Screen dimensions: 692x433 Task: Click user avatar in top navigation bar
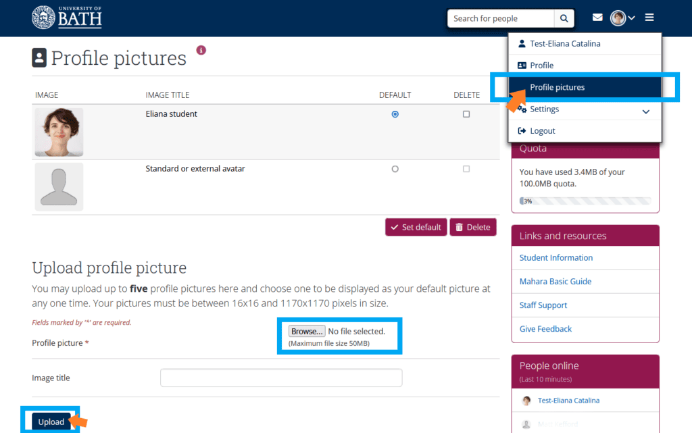point(618,18)
